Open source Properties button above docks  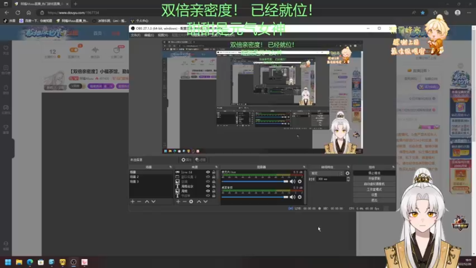pos(186,160)
